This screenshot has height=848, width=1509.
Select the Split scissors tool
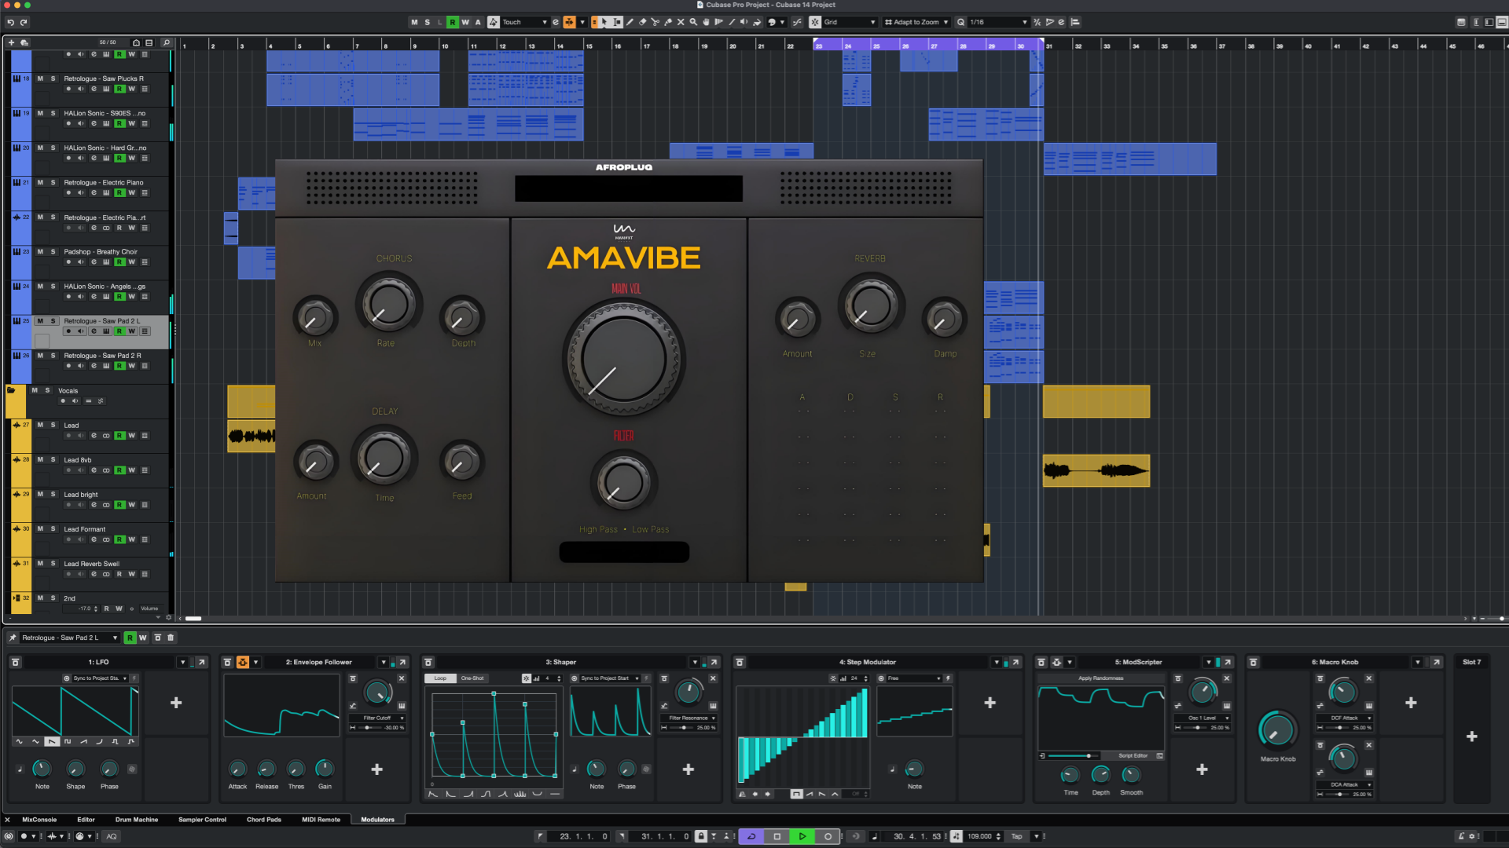coord(655,22)
